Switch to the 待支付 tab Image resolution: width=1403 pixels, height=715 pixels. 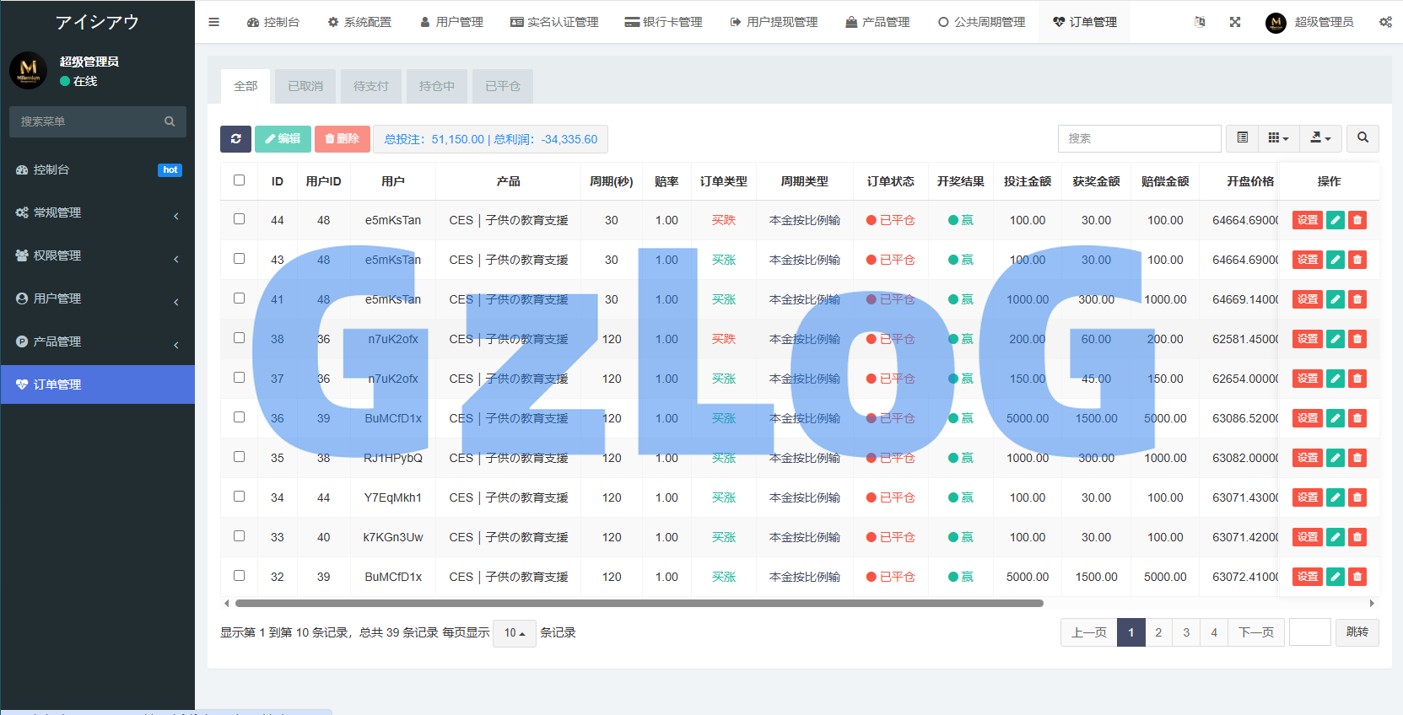point(371,86)
